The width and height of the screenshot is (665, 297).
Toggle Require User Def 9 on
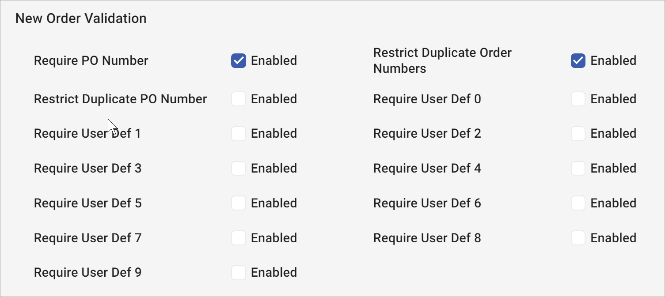(x=238, y=273)
